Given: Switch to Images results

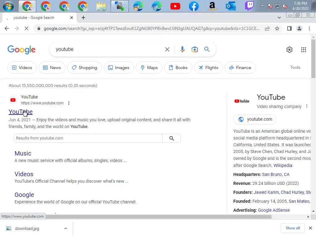Looking at the screenshot, I should [x=119, y=68].
